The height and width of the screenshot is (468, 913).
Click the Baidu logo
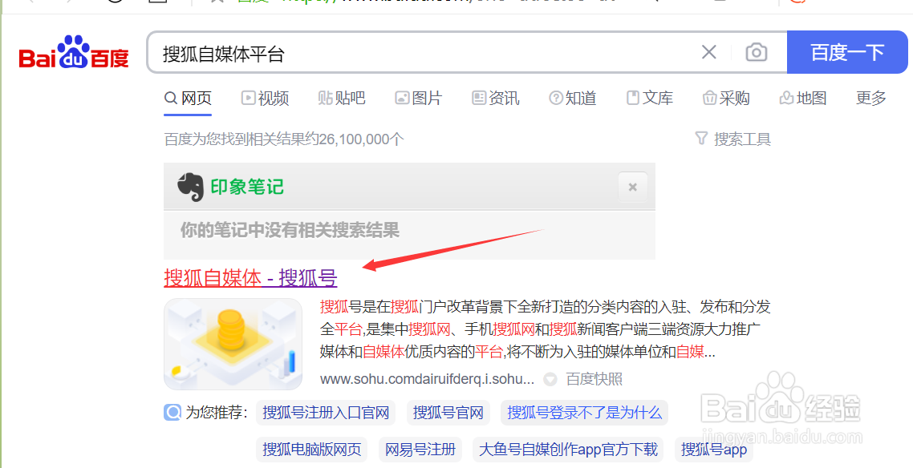[x=74, y=53]
